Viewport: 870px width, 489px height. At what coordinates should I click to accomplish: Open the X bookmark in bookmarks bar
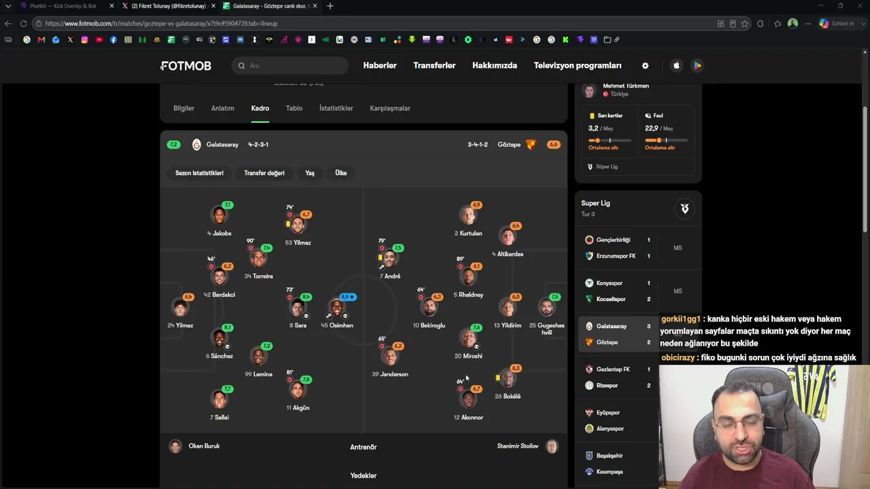tap(70, 39)
